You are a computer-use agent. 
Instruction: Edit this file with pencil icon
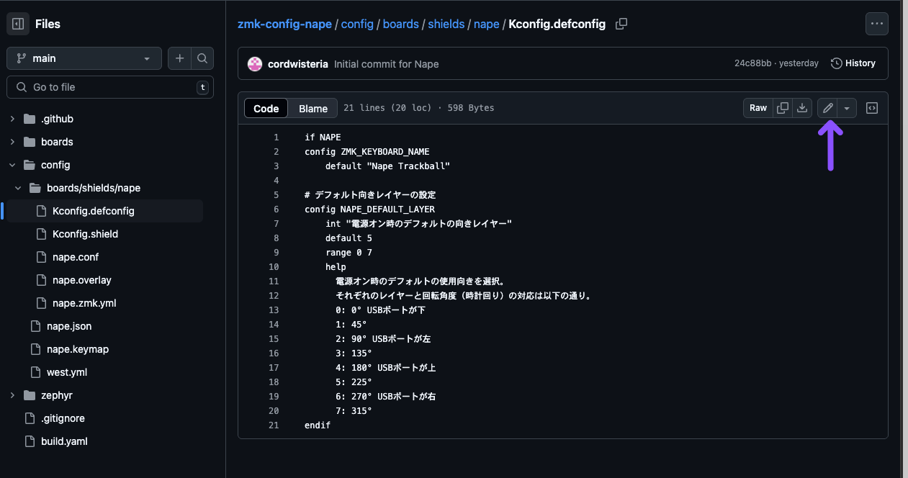point(827,108)
